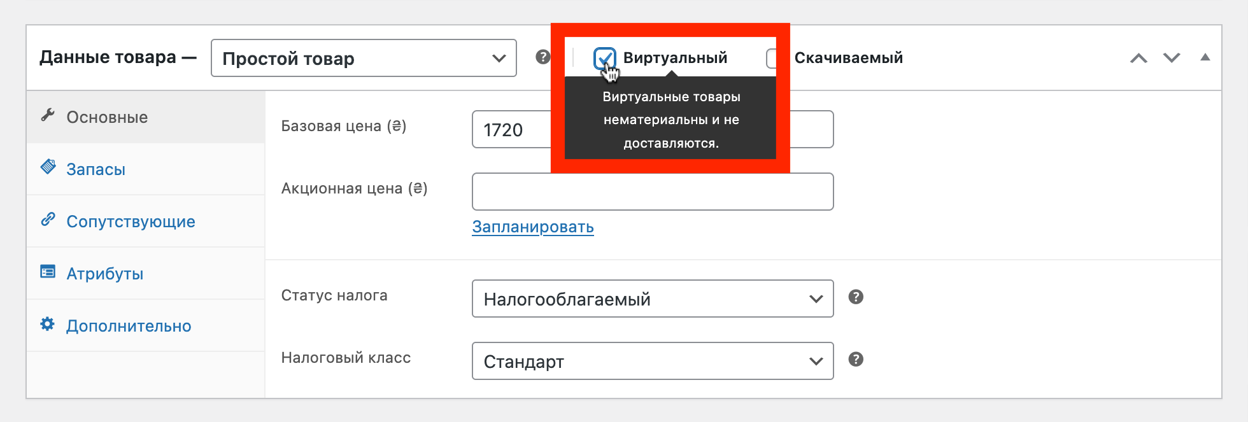The height and width of the screenshot is (422, 1248).
Task: Click the 'Запланировать' link
Action: (533, 227)
